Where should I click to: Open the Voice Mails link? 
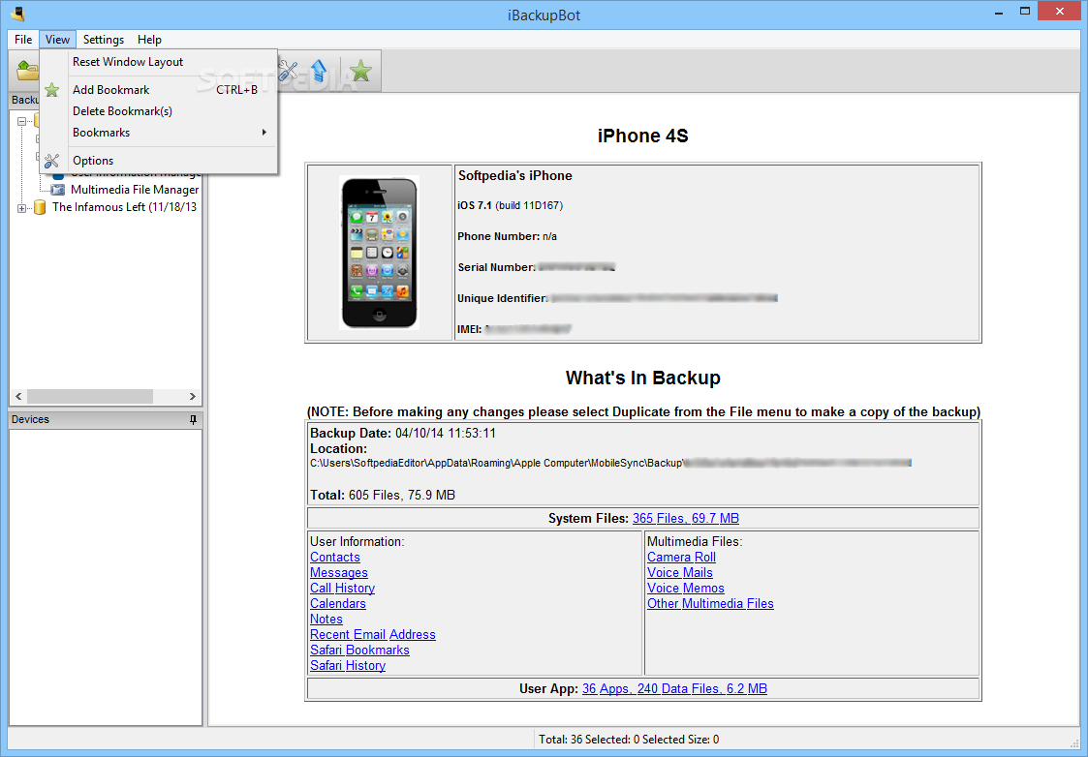[x=680, y=573]
